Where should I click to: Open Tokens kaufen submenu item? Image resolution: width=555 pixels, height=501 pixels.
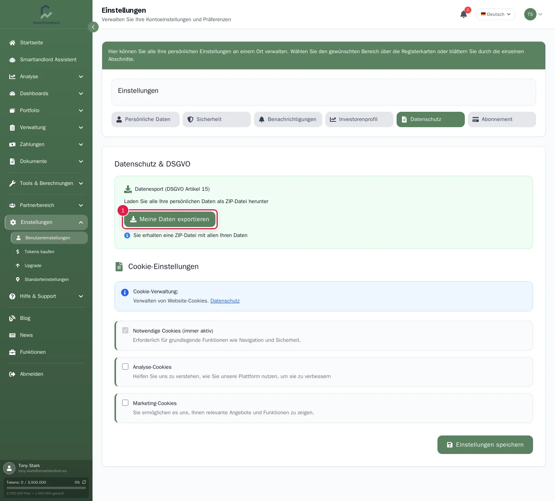click(x=49, y=252)
